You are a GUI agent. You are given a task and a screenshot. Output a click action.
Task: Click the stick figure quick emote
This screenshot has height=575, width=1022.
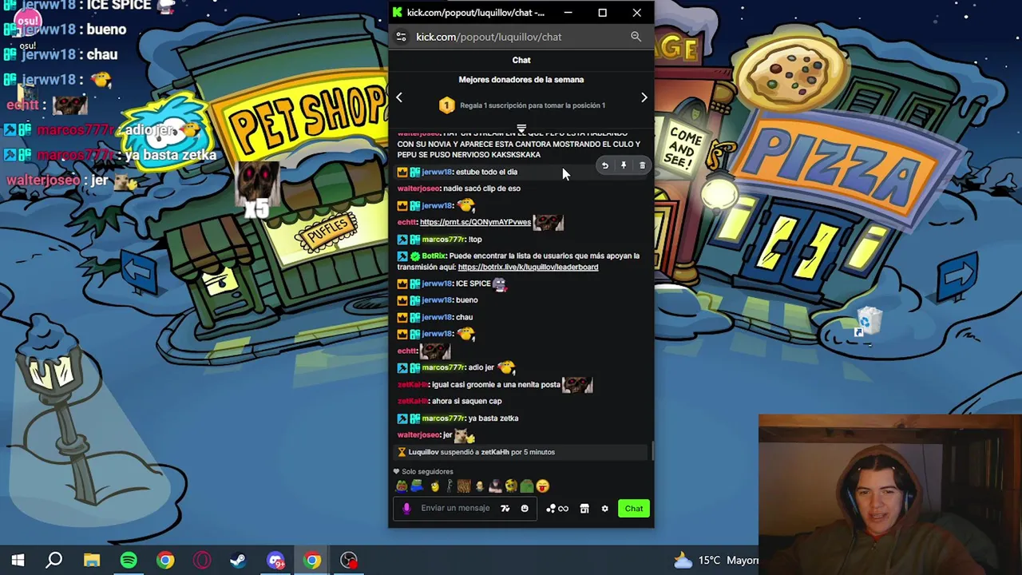pos(450,486)
